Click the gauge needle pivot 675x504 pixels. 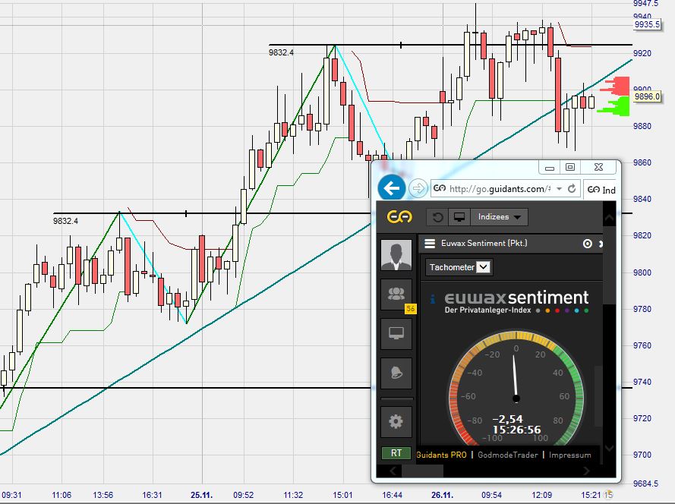click(x=516, y=398)
